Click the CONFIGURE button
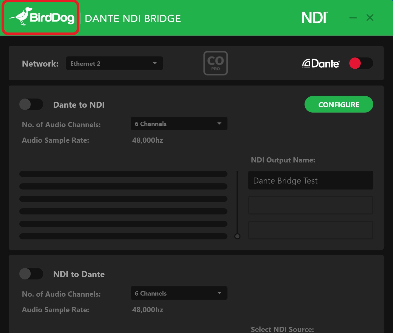This screenshot has width=393, height=333. coord(339,104)
